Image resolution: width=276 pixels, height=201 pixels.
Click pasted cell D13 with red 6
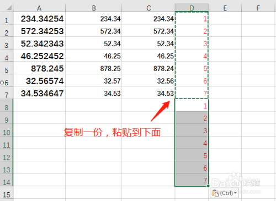click(192, 168)
